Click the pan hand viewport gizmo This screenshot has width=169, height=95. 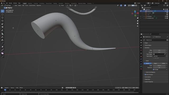(138, 21)
